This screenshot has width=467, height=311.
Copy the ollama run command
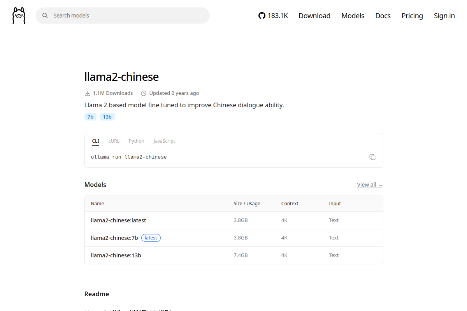coord(372,157)
